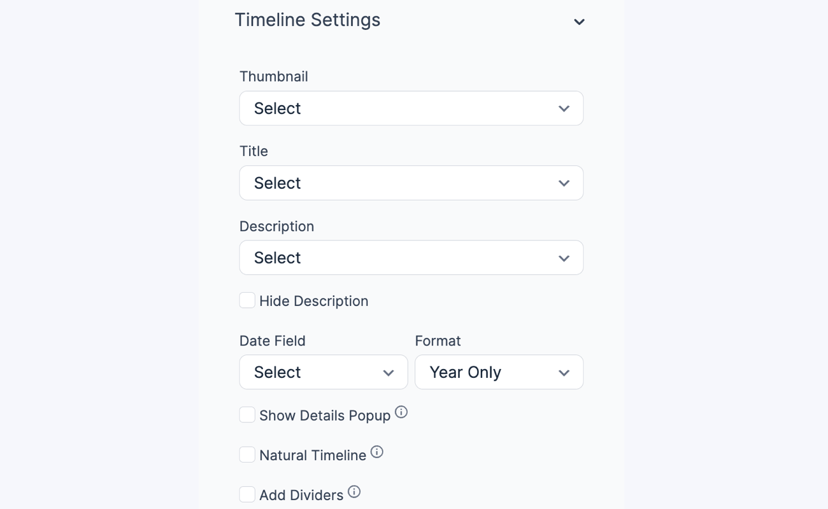
Task: Enable Natural Timeline
Action: click(247, 454)
